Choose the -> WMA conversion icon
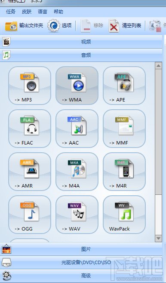Image resolution: width=166 pixels, height=283 pixels. click(x=77, y=86)
